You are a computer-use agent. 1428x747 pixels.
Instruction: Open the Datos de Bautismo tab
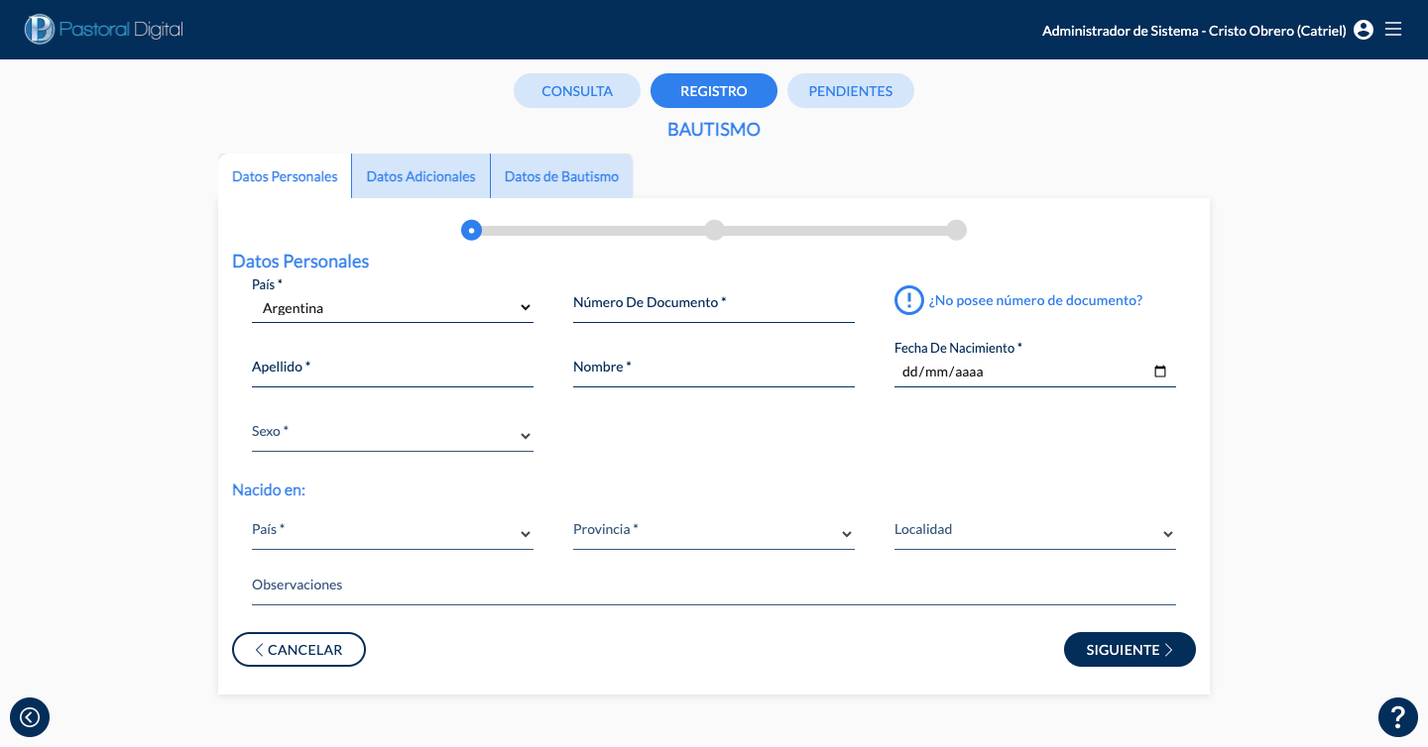coord(561,176)
